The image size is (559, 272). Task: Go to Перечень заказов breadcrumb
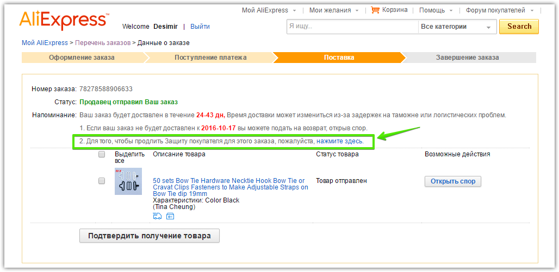pos(103,43)
